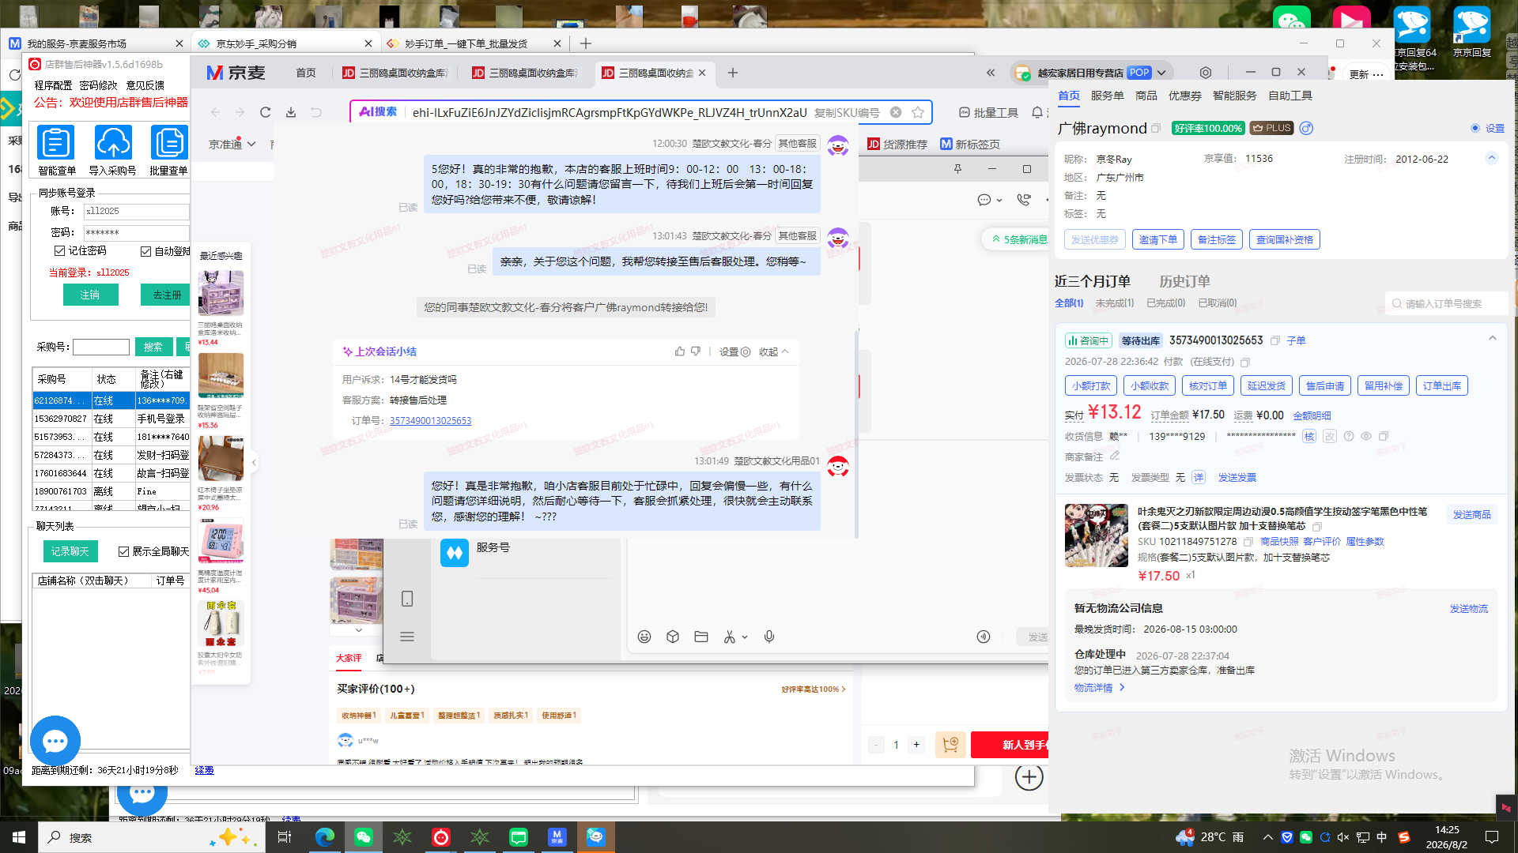This screenshot has width=1518, height=853.
Task: Open the anime pen set product thumbnail
Action: [1097, 535]
